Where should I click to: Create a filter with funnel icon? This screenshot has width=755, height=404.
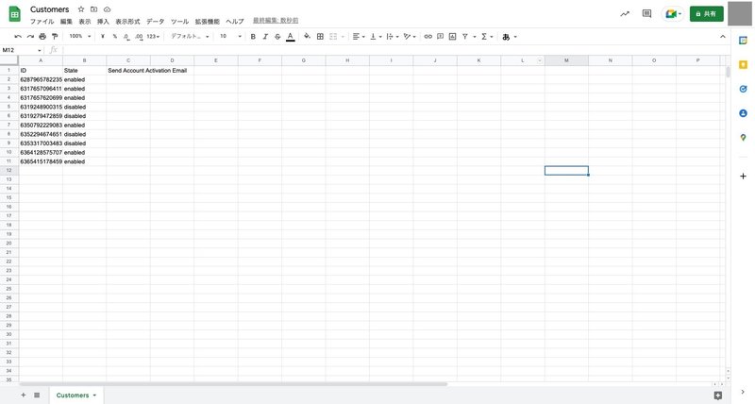[x=465, y=37]
